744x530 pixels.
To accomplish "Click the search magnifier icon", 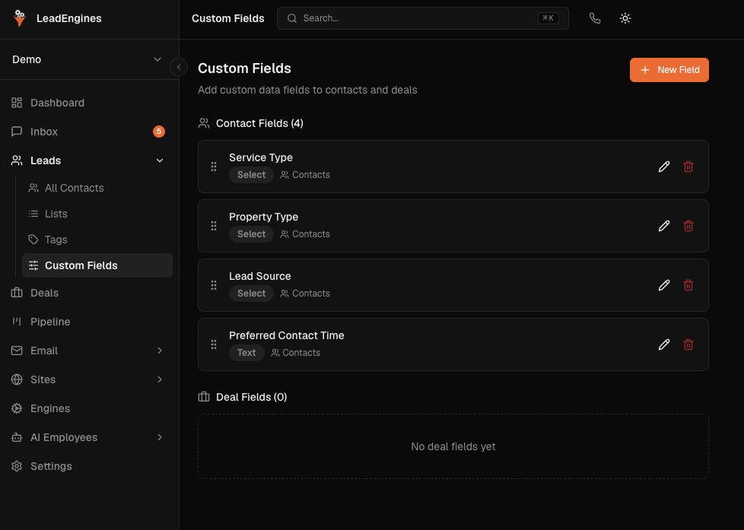I will 292,18.
